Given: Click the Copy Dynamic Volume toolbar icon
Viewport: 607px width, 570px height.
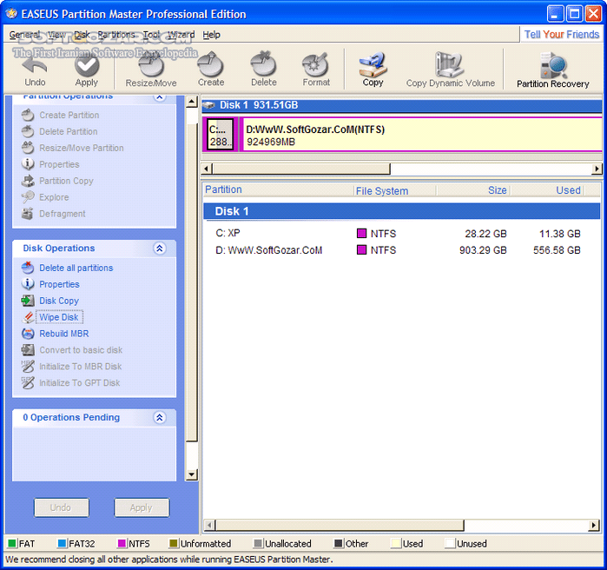Looking at the screenshot, I should 450,65.
